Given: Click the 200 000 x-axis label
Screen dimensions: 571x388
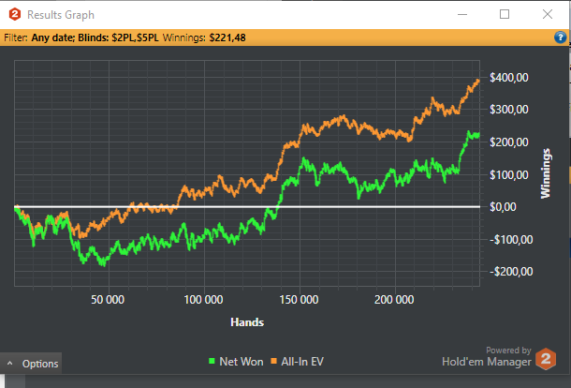Looking at the screenshot, I should click(394, 300).
